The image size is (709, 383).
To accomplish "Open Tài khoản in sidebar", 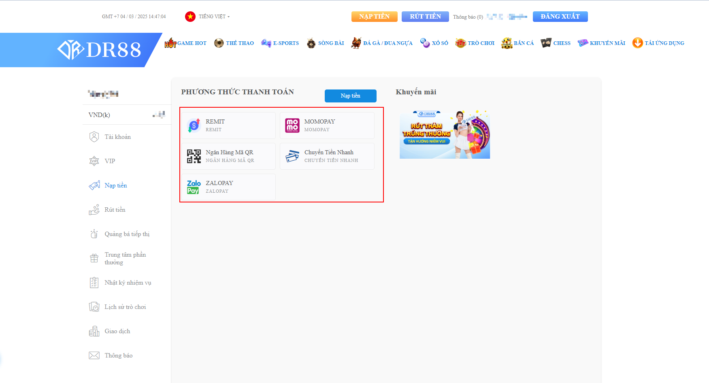I will pyautogui.click(x=118, y=137).
